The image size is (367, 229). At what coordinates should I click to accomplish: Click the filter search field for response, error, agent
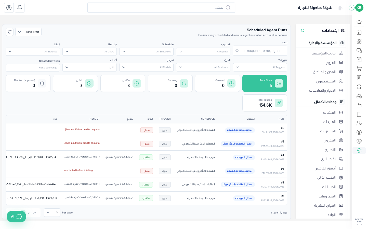pos(260,51)
